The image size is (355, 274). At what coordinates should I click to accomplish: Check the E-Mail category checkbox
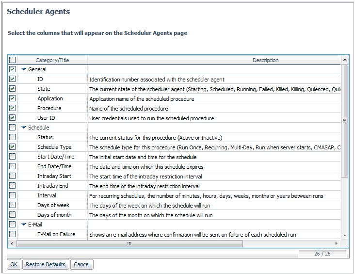coord(12,225)
